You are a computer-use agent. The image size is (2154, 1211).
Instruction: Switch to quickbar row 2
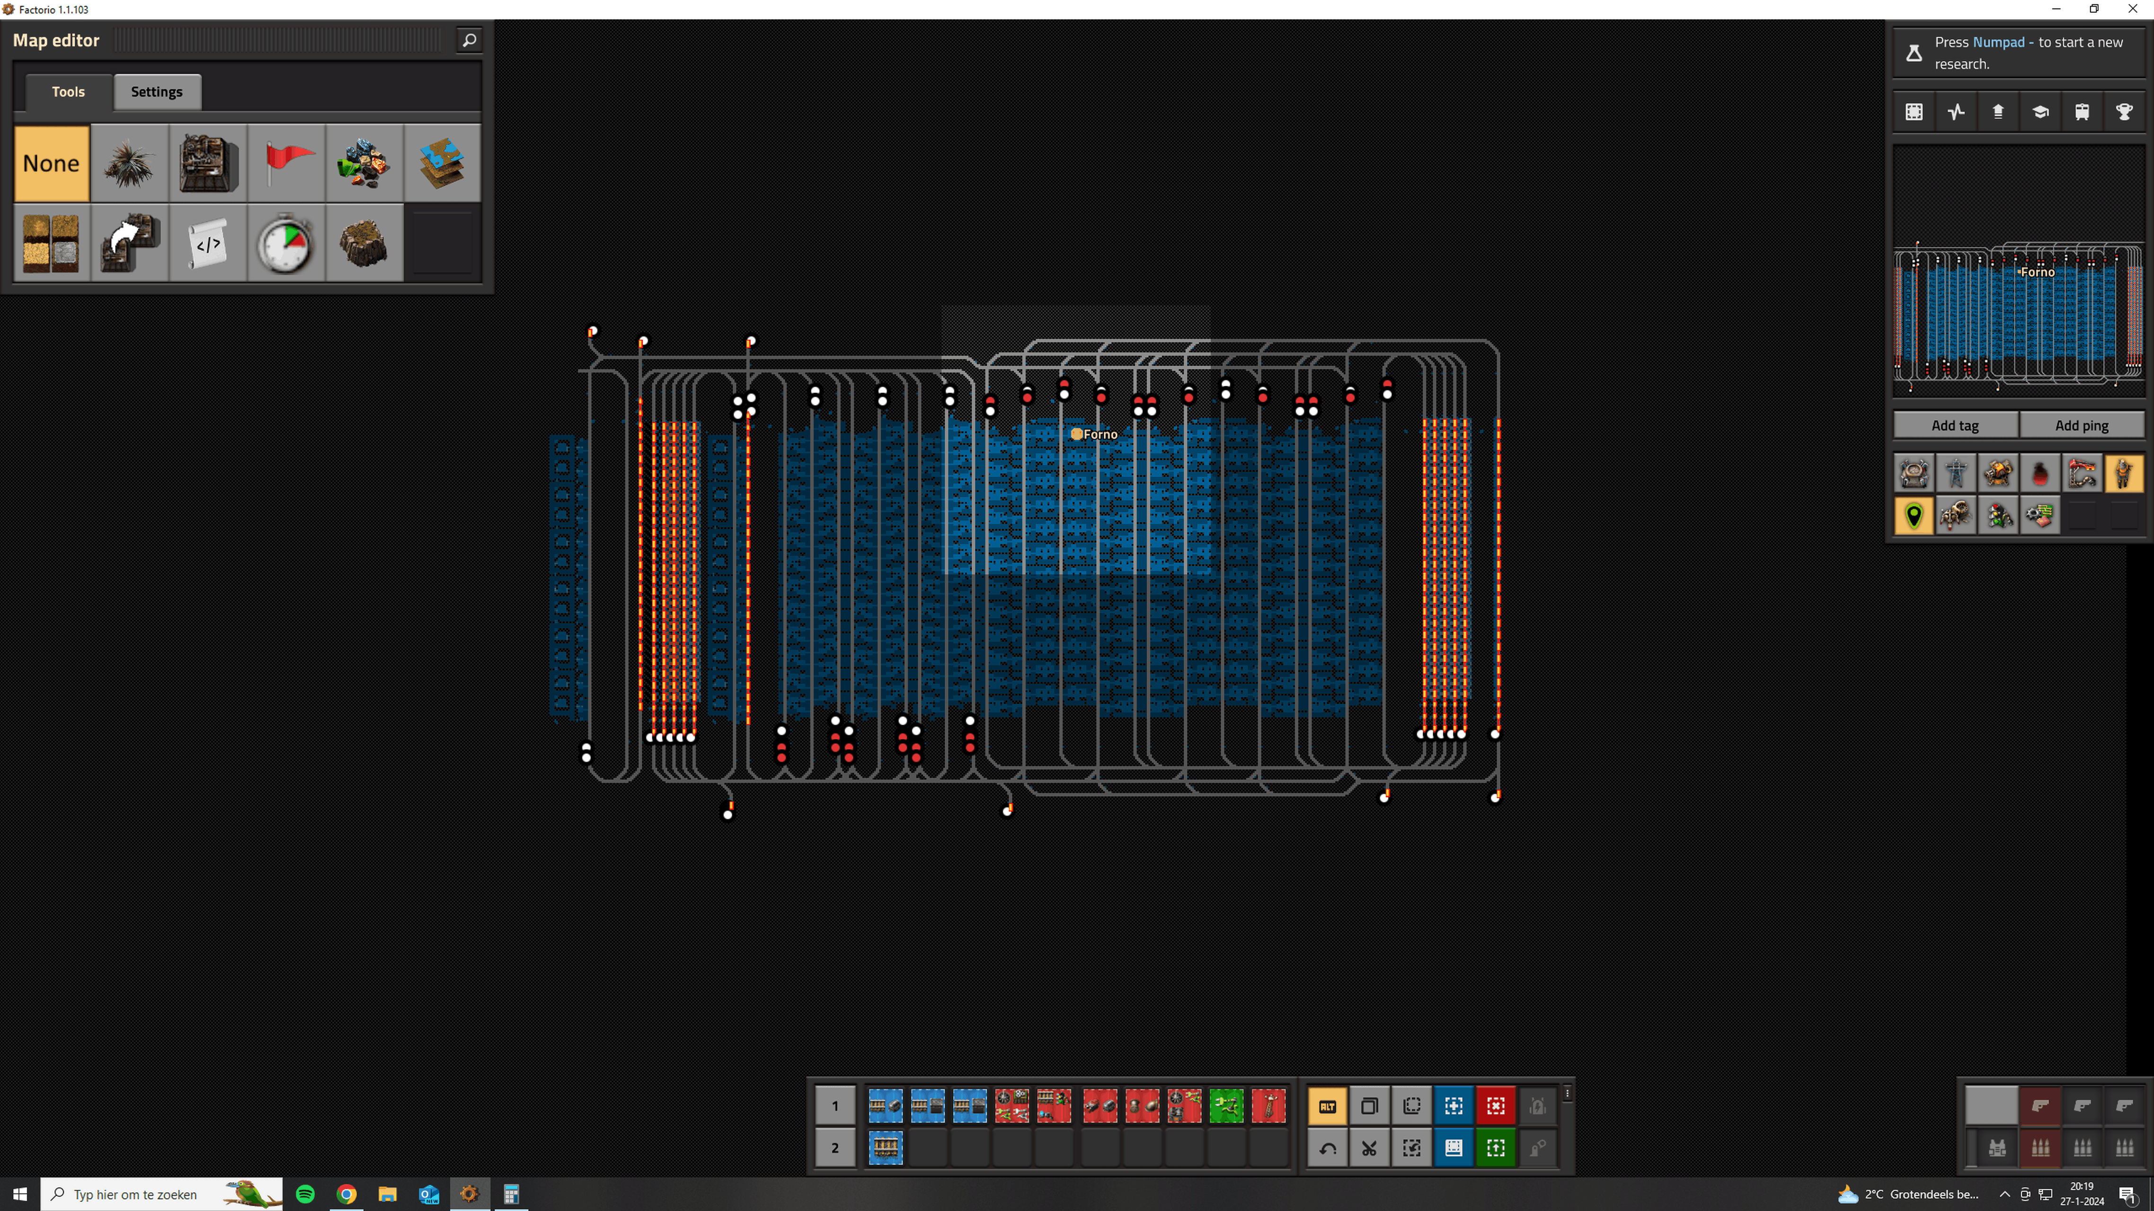[834, 1148]
